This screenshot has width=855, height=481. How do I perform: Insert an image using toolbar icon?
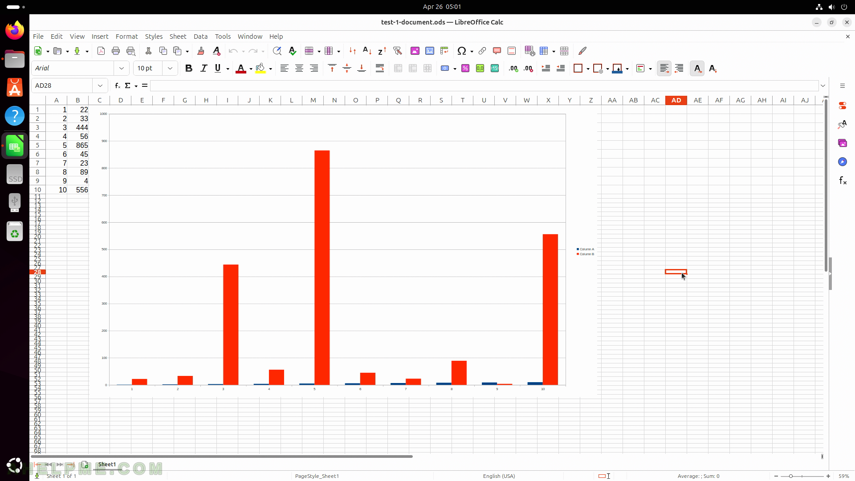coord(415,51)
